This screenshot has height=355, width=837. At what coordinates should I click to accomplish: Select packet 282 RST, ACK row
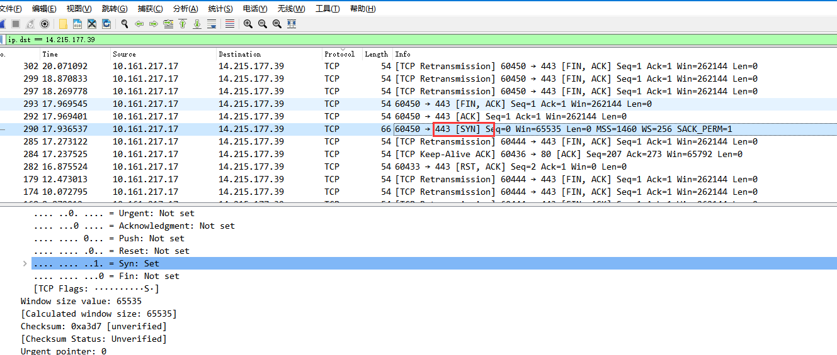coord(418,167)
